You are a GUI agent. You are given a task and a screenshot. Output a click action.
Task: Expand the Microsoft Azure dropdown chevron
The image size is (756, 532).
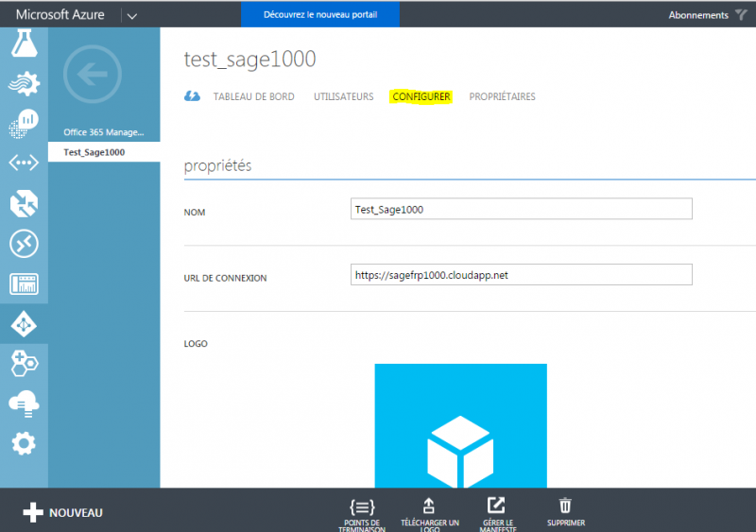132,16
